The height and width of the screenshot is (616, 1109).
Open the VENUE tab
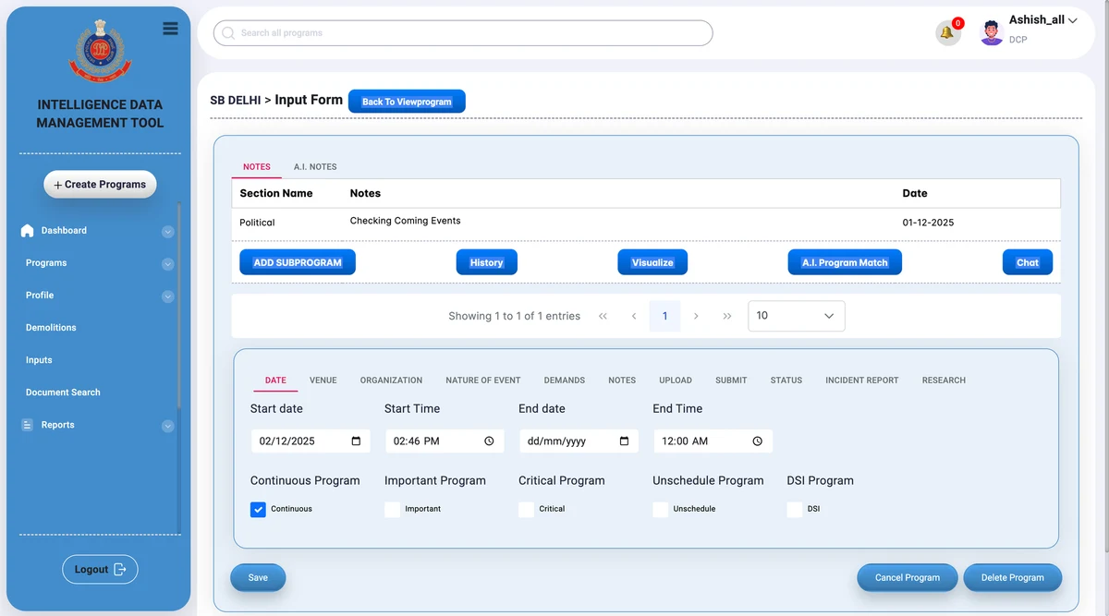coord(323,380)
